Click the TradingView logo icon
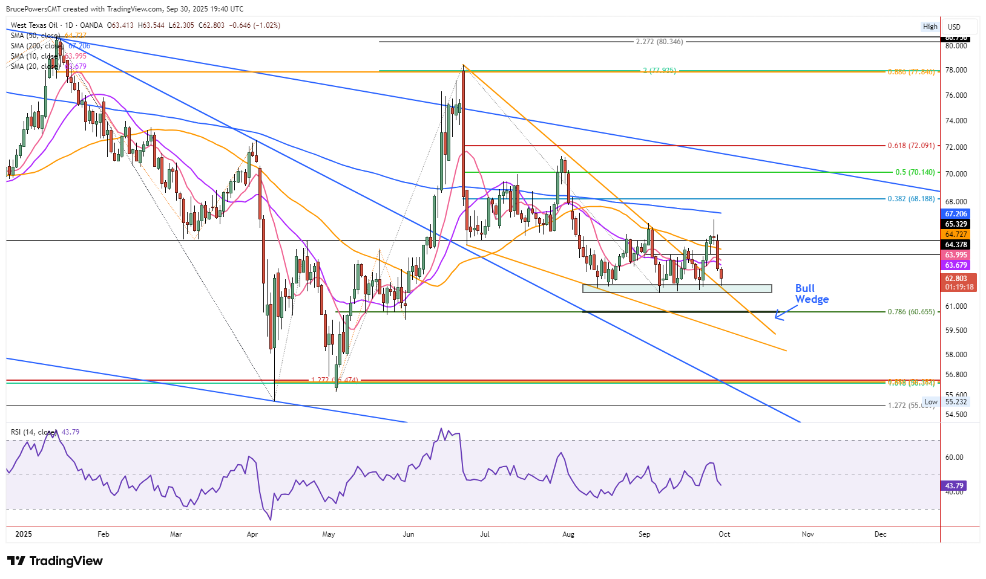The height and width of the screenshot is (579, 986). click(x=16, y=561)
